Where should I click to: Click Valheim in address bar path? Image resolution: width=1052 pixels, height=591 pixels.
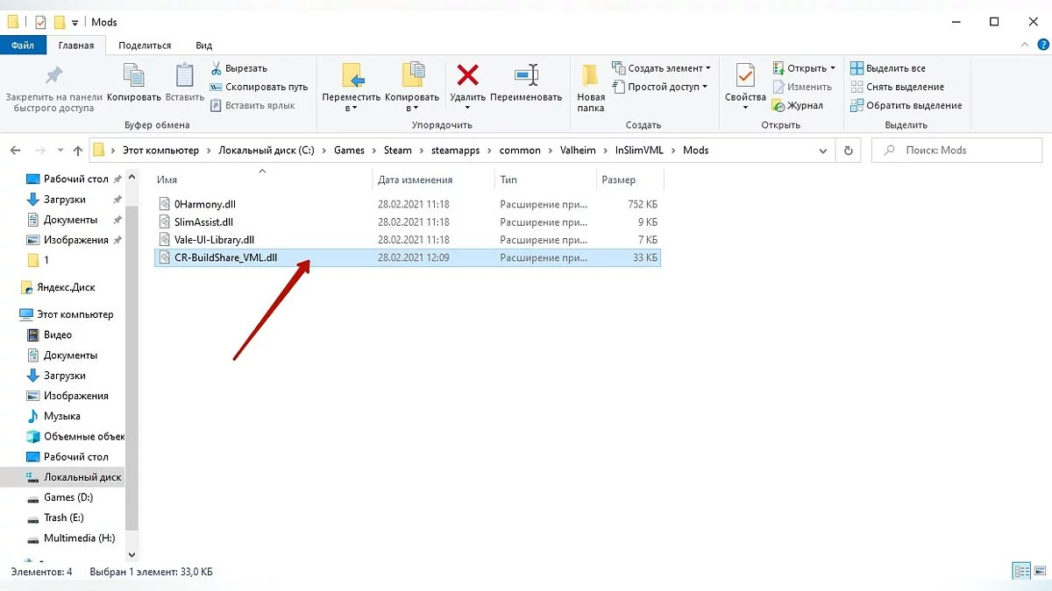578,151
